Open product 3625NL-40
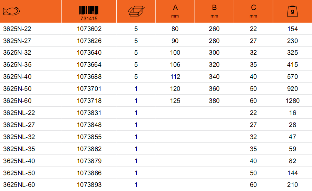Image resolution: width=312 pixels, height=191 pixels. tap(19, 161)
